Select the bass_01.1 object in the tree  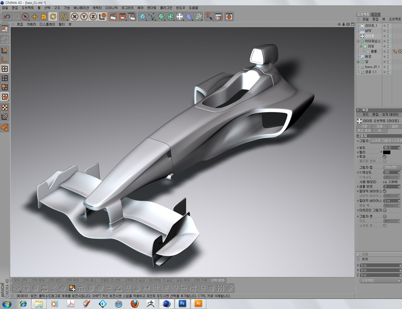click(372, 67)
